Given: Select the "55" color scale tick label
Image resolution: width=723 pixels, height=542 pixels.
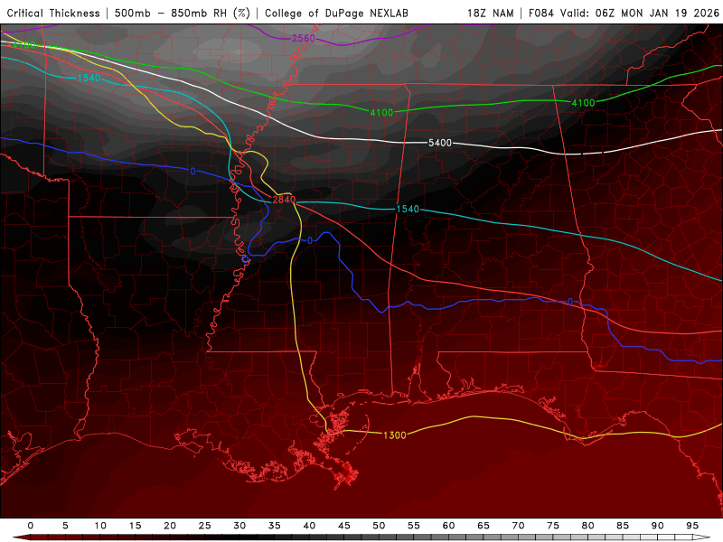Looking at the screenshot, I should click(414, 526).
